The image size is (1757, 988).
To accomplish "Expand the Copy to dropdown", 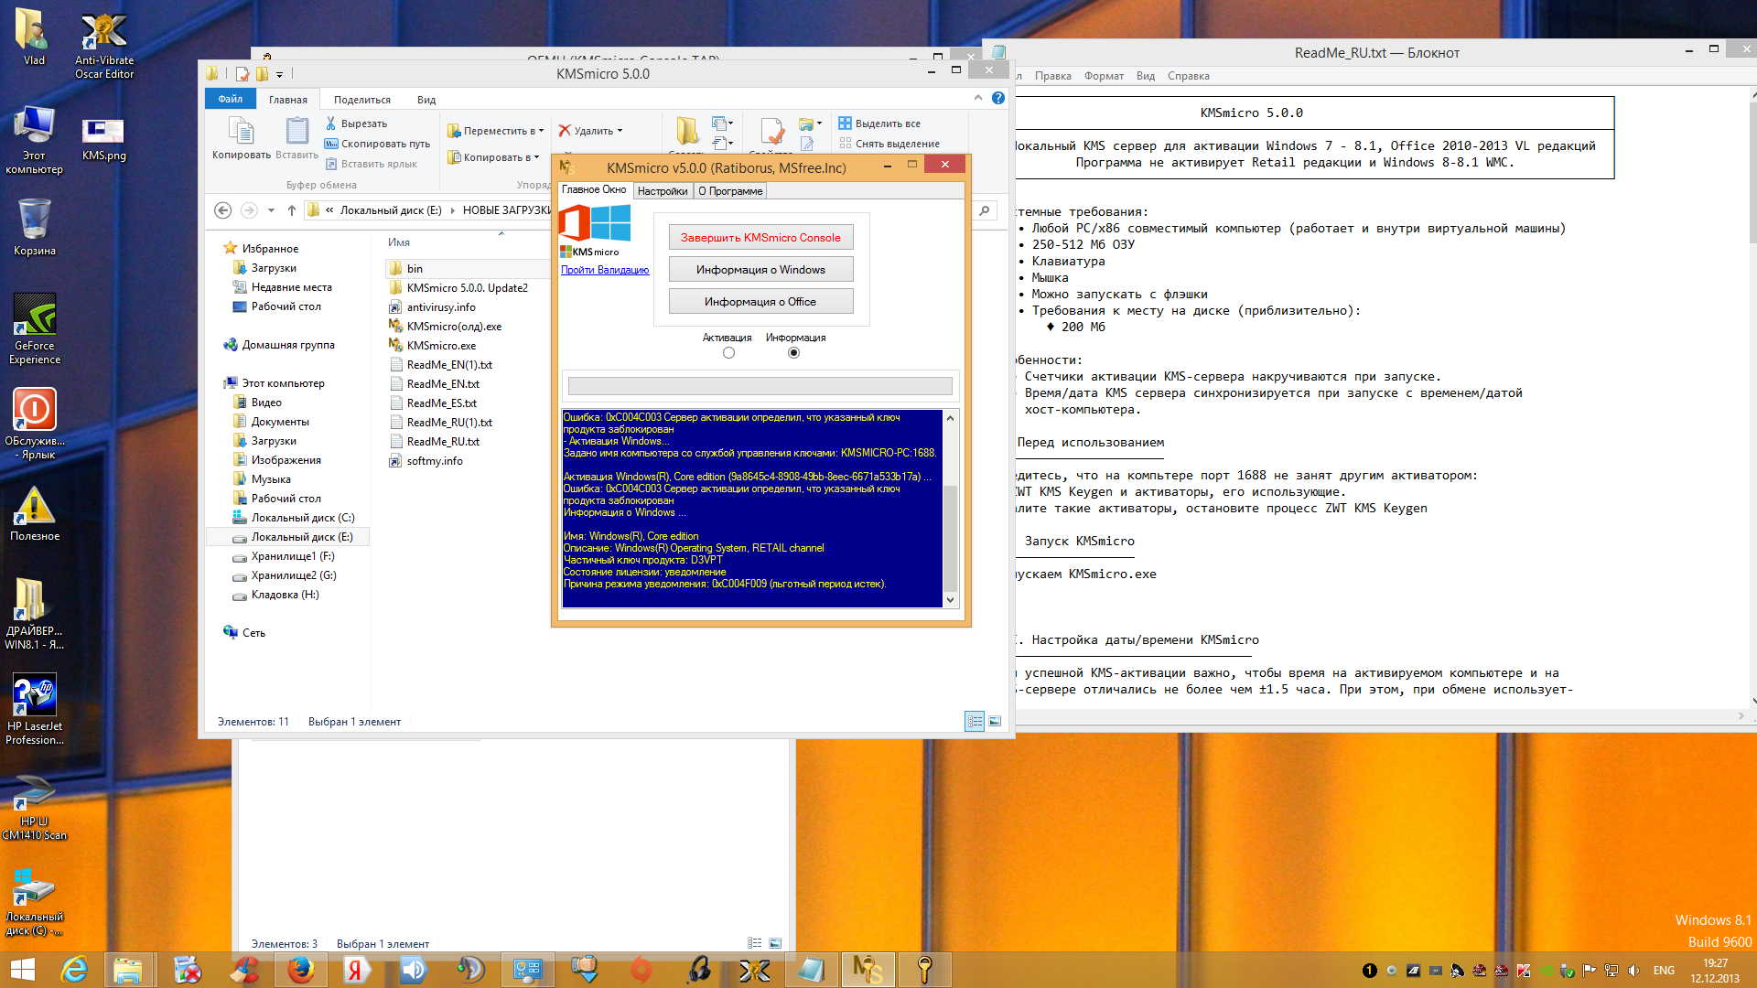I will 536,157.
